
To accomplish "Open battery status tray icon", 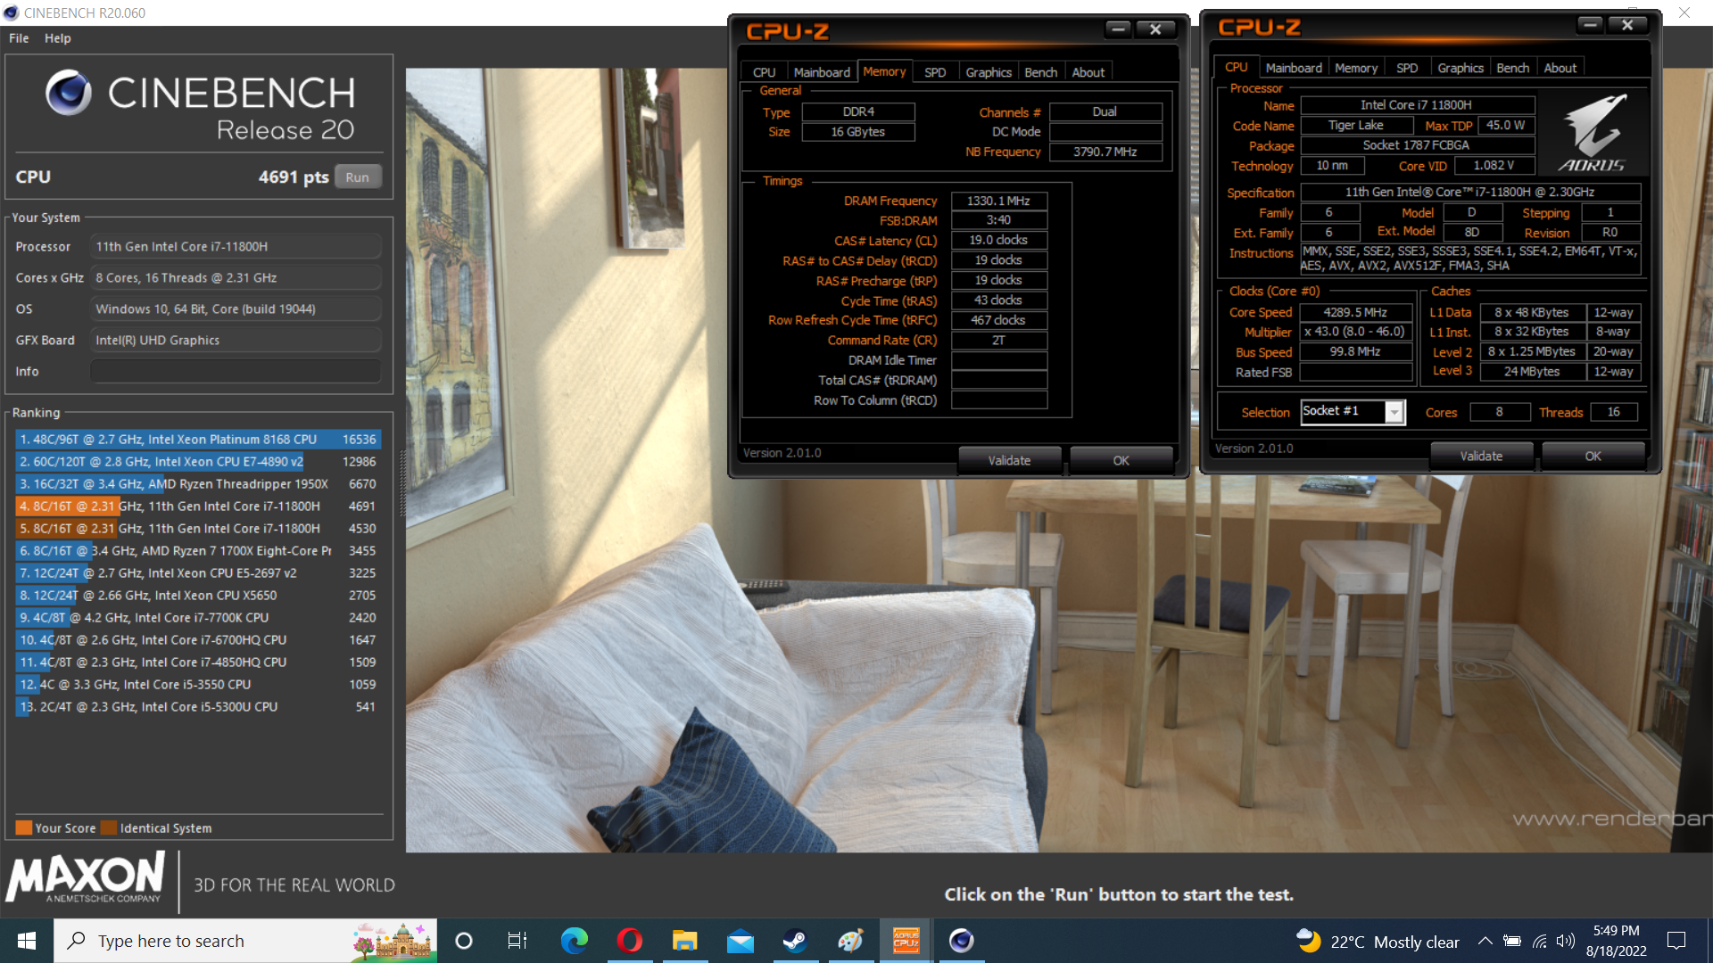I will pyautogui.click(x=1512, y=941).
